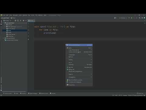This screenshot has height=110, width=146.
Task: Click the Select Opened File target icon in Project panel
Action: click(x=16, y=20)
